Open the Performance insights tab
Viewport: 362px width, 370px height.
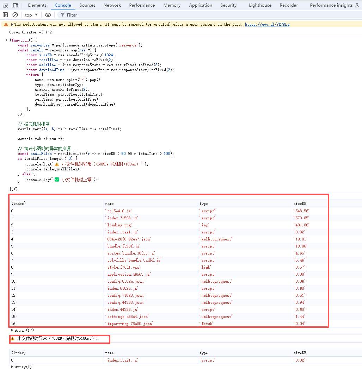(x=331, y=5)
